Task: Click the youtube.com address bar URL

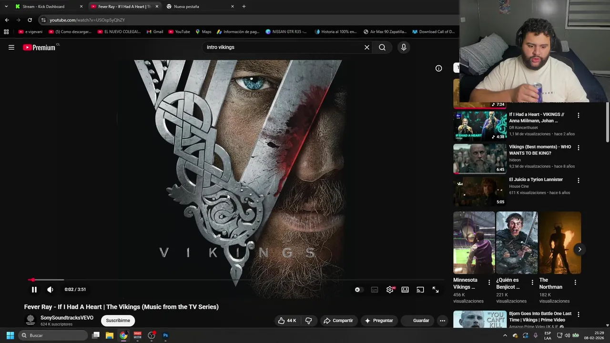Action: tap(87, 20)
